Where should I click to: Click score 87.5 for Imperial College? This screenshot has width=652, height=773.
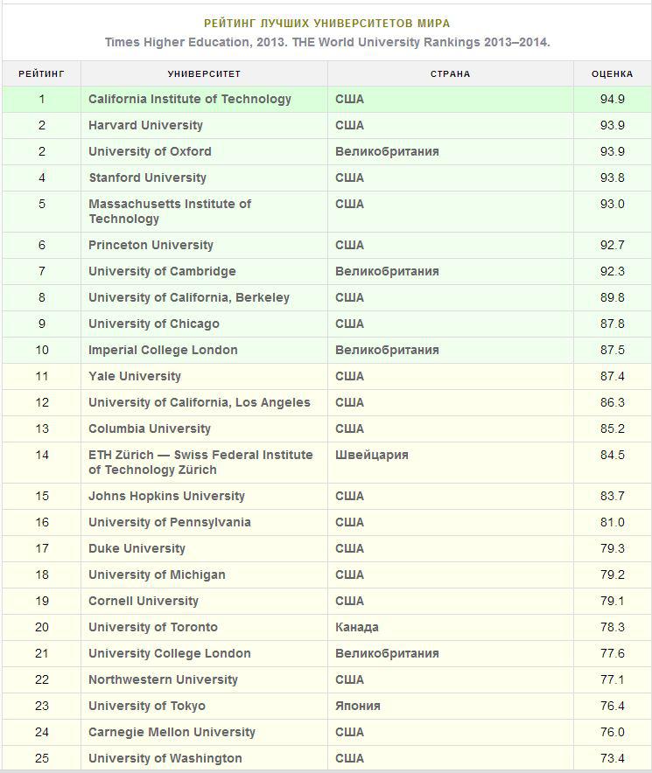(x=612, y=350)
